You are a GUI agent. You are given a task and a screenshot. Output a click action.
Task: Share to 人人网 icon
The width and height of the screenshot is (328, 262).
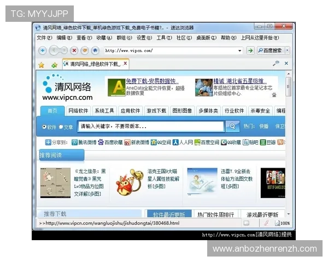tap(175, 142)
